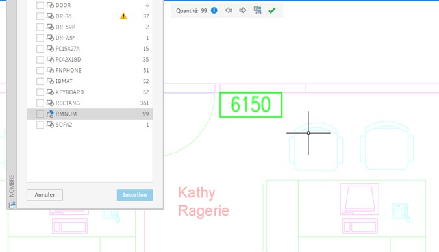439x252 pixels.
Task: Click the FC15X27A block icon
Action: (x=50, y=49)
